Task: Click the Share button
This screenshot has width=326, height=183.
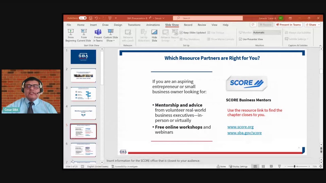Action: [311, 25]
